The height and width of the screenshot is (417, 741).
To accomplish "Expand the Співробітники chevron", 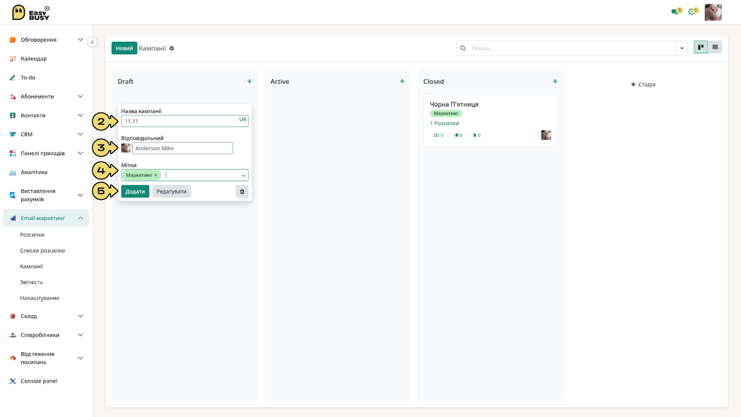I will click(x=80, y=335).
